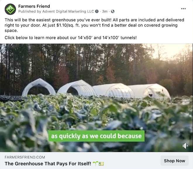Click the rightmost greenhouse tunnel in the video
The image size is (193, 169).
[x=149, y=91]
